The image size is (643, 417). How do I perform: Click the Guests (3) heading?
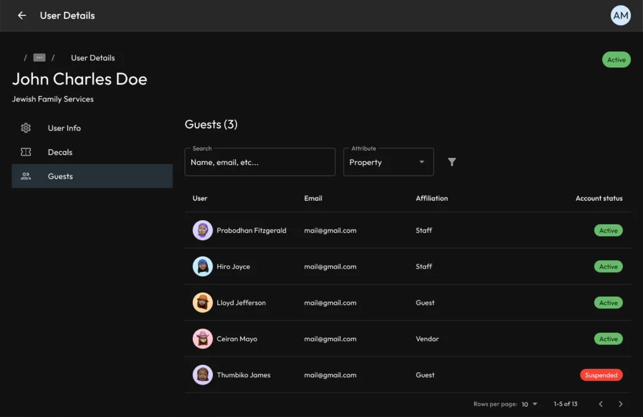click(x=211, y=124)
